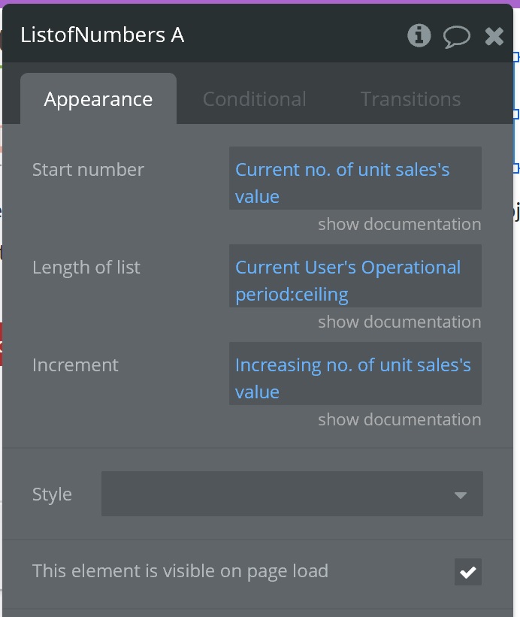
Task: Edit the Length of list expression
Action: click(x=355, y=280)
